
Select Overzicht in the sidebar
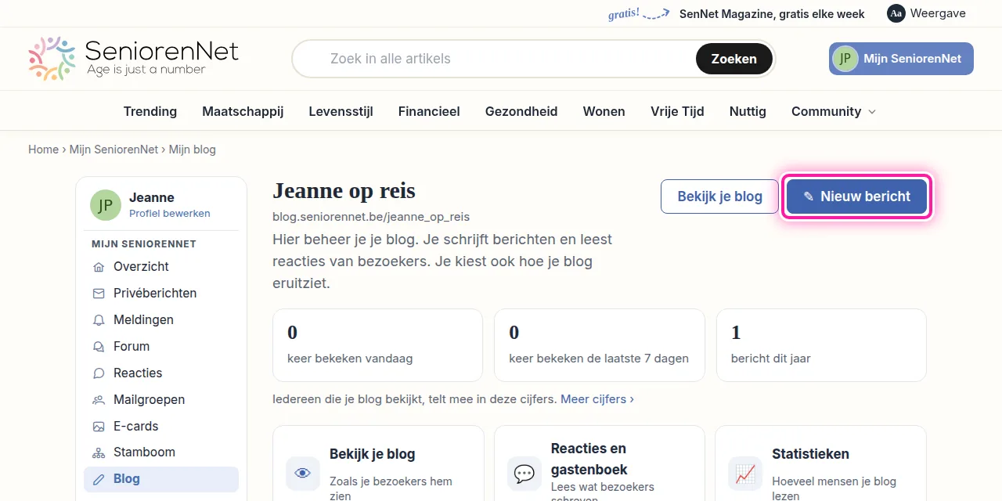pyautogui.click(x=161, y=267)
